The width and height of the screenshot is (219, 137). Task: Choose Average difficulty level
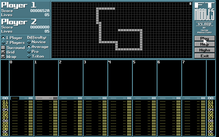click(29, 47)
